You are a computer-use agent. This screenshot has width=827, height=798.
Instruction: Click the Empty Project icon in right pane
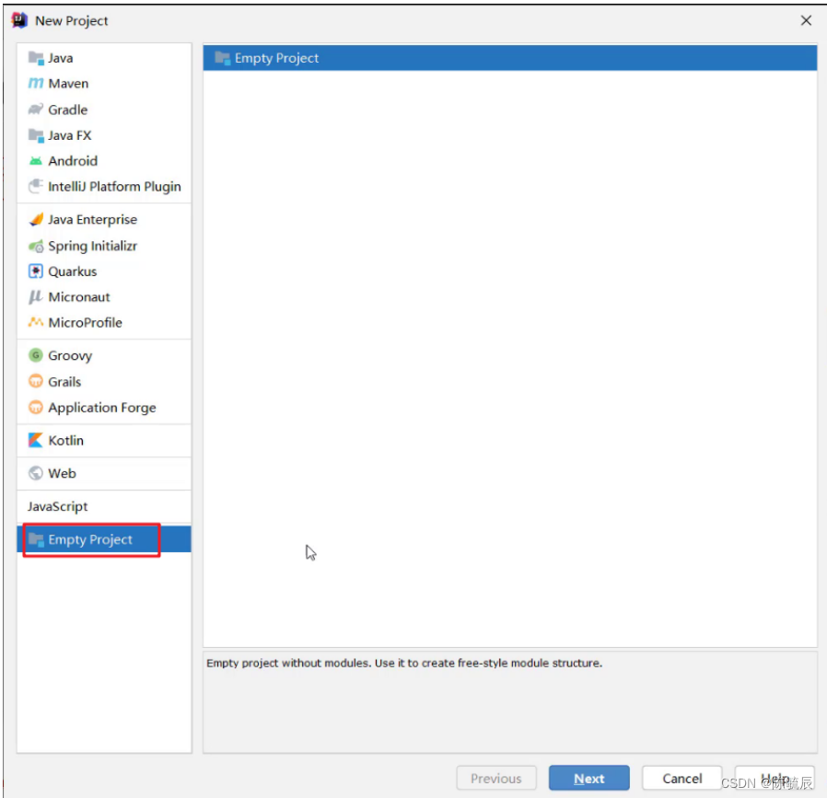pos(223,58)
